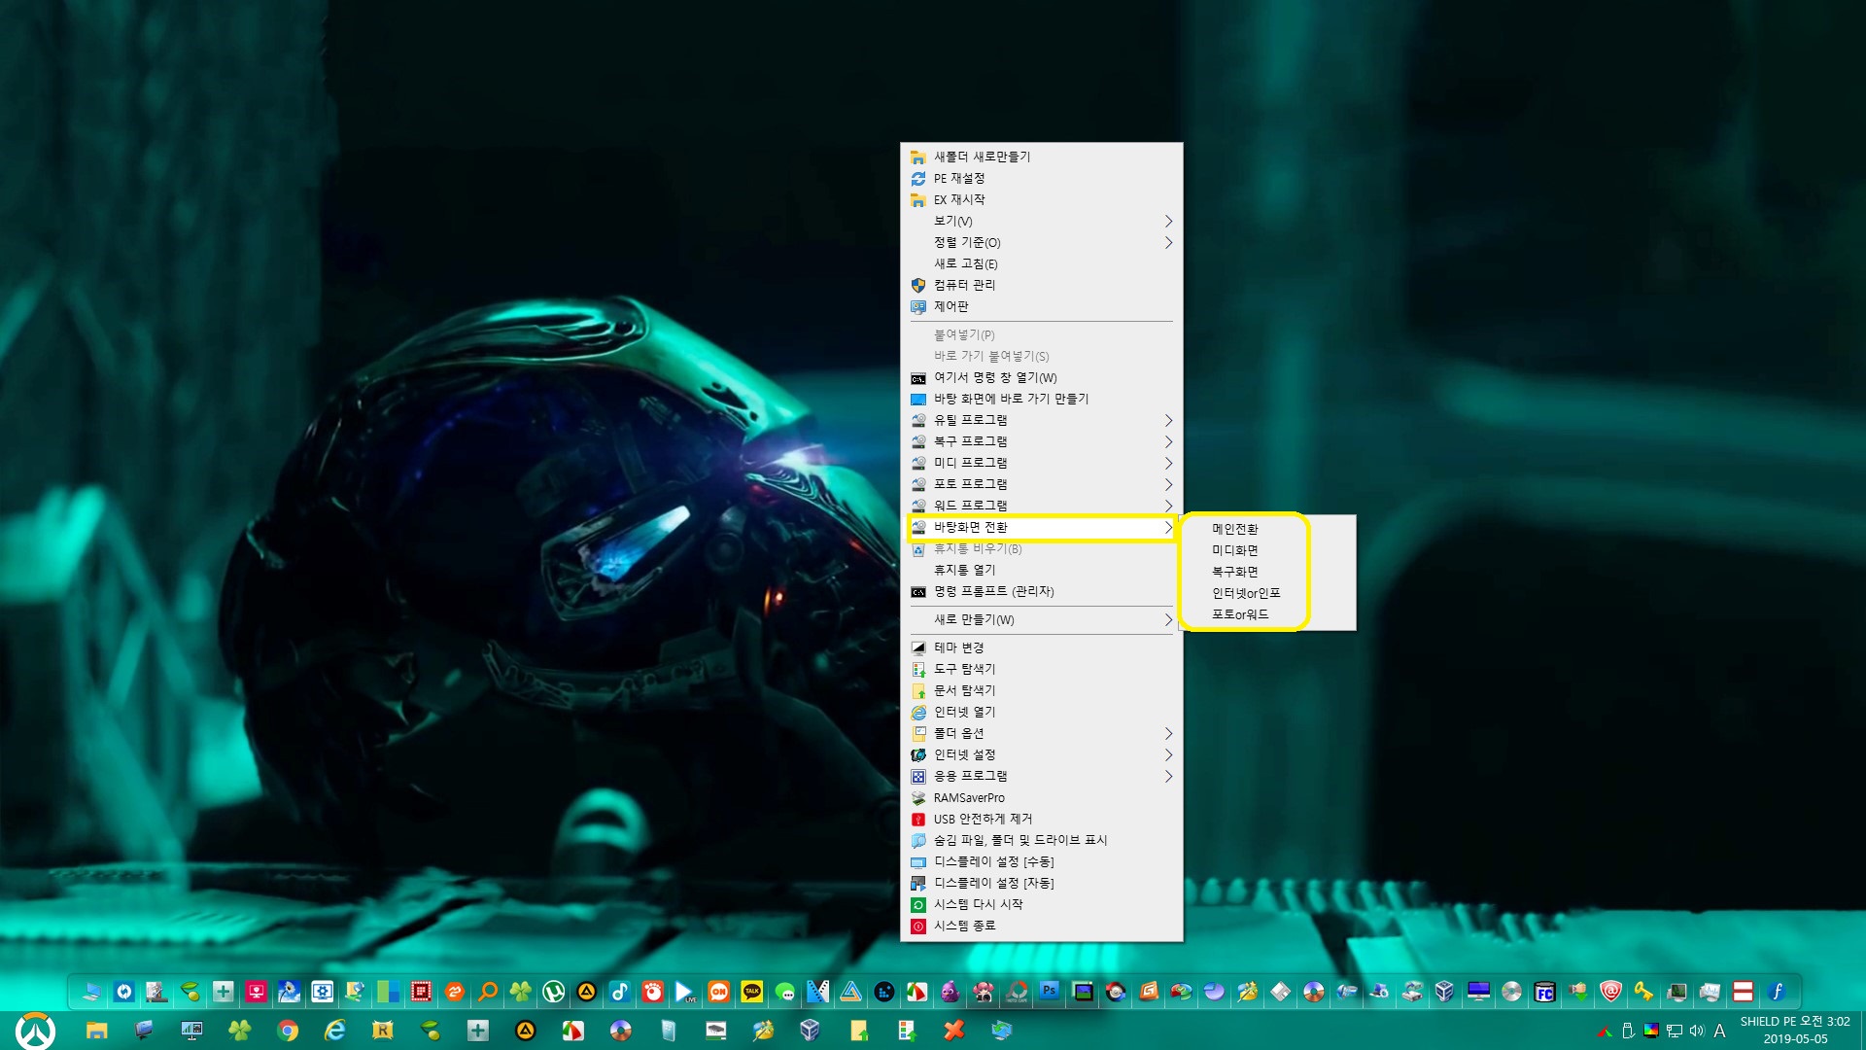Expand the 폴더 옵션 submenu
This screenshot has width=1866, height=1050.
pos(1042,733)
